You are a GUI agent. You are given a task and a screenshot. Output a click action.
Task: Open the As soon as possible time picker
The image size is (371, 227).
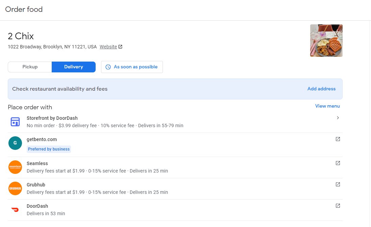[132, 67]
